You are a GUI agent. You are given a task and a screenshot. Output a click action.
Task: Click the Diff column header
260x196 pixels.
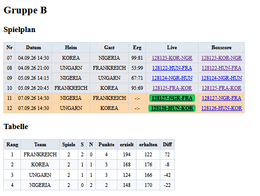click(167, 144)
